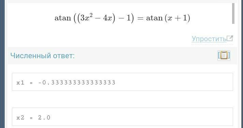The width and height of the screenshot is (243, 128).
Task: Click the Численный ответ header text
Action: tap(42, 55)
